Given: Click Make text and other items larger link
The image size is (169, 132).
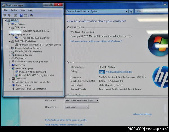Looking at the screenshot, I should pos(66,120).
